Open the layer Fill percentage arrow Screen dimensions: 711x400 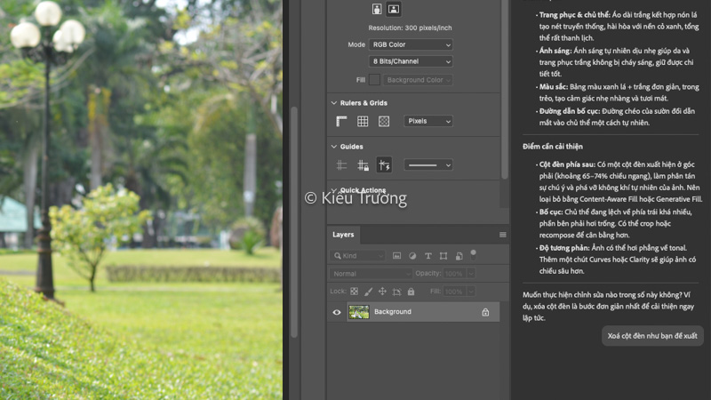point(471,292)
